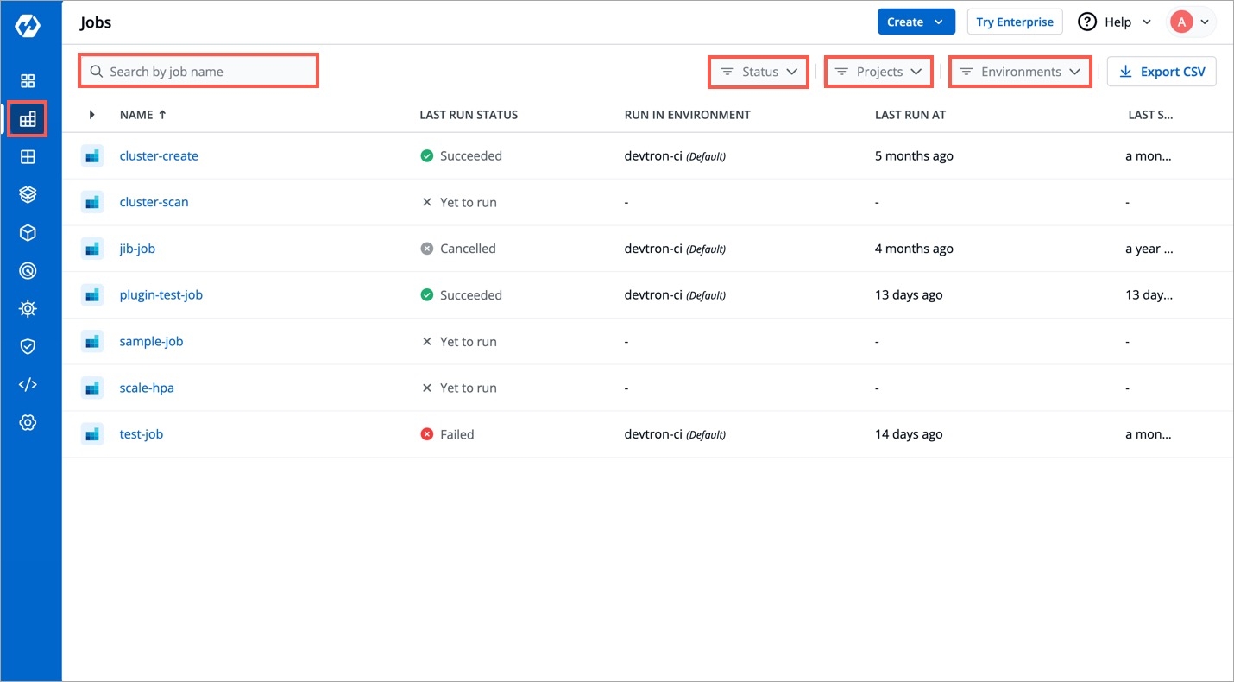
Task: Click the Try Enterprise button
Action: pyautogui.click(x=1014, y=22)
